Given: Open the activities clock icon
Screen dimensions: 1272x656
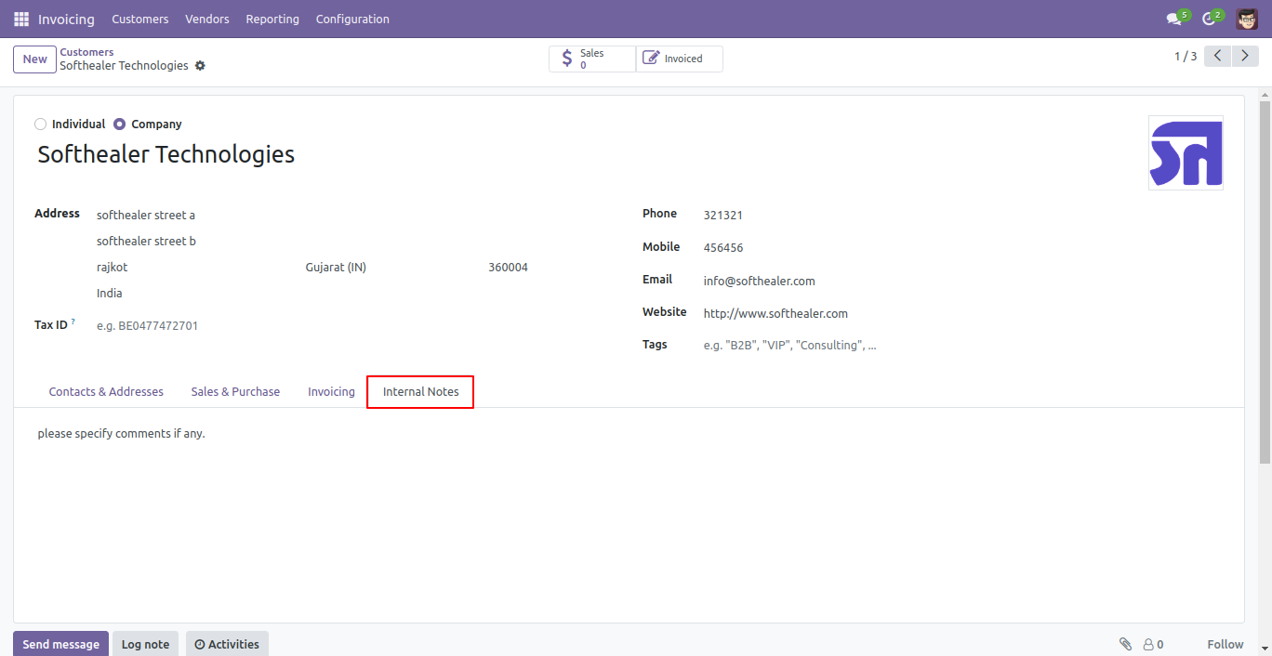Looking at the screenshot, I should [1209, 20].
